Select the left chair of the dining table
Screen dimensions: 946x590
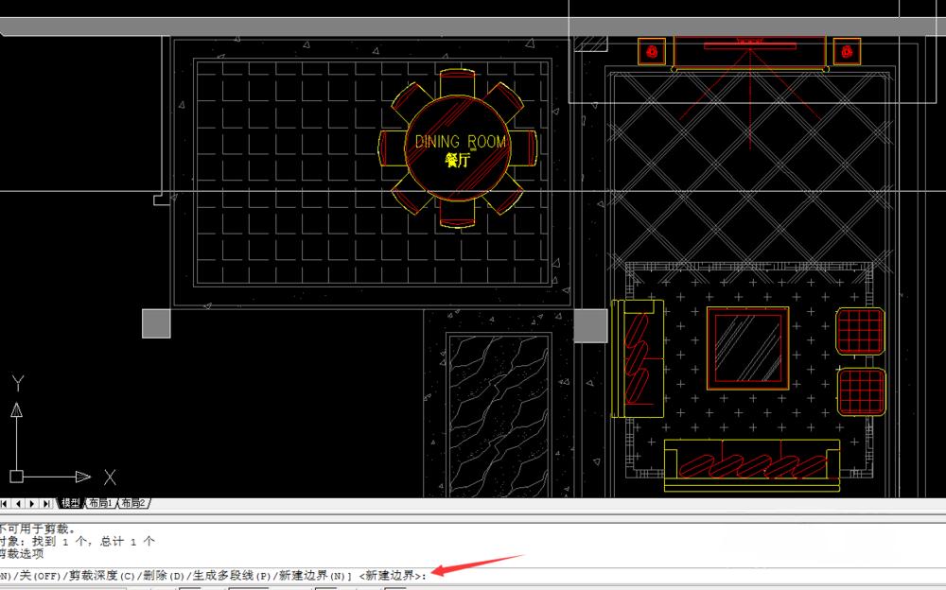[393, 148]
